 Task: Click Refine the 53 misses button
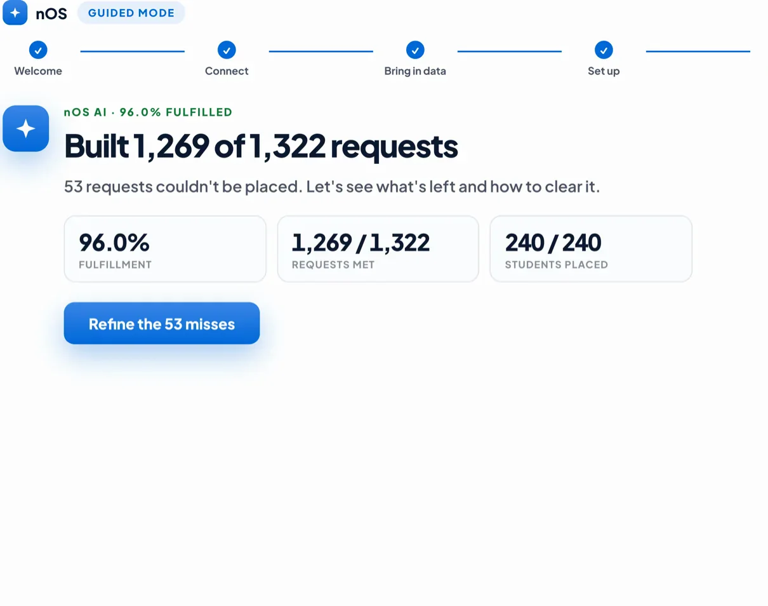click(x=162, y=323)
